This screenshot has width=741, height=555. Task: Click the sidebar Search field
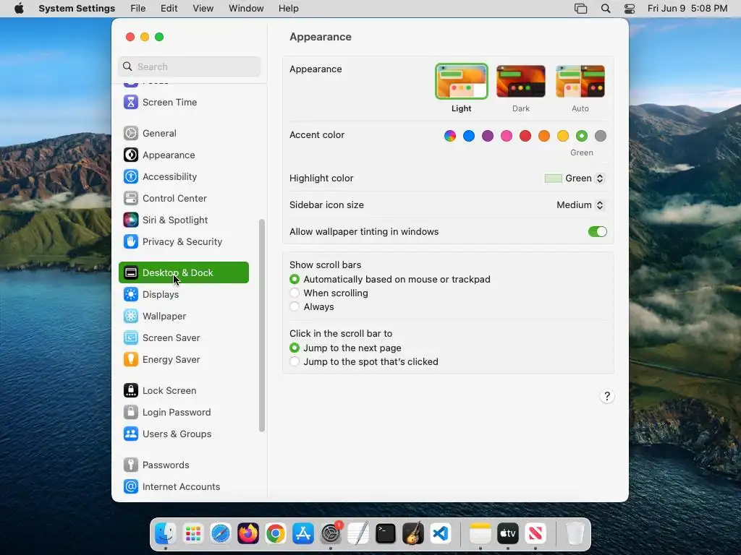tap(189, 66)
